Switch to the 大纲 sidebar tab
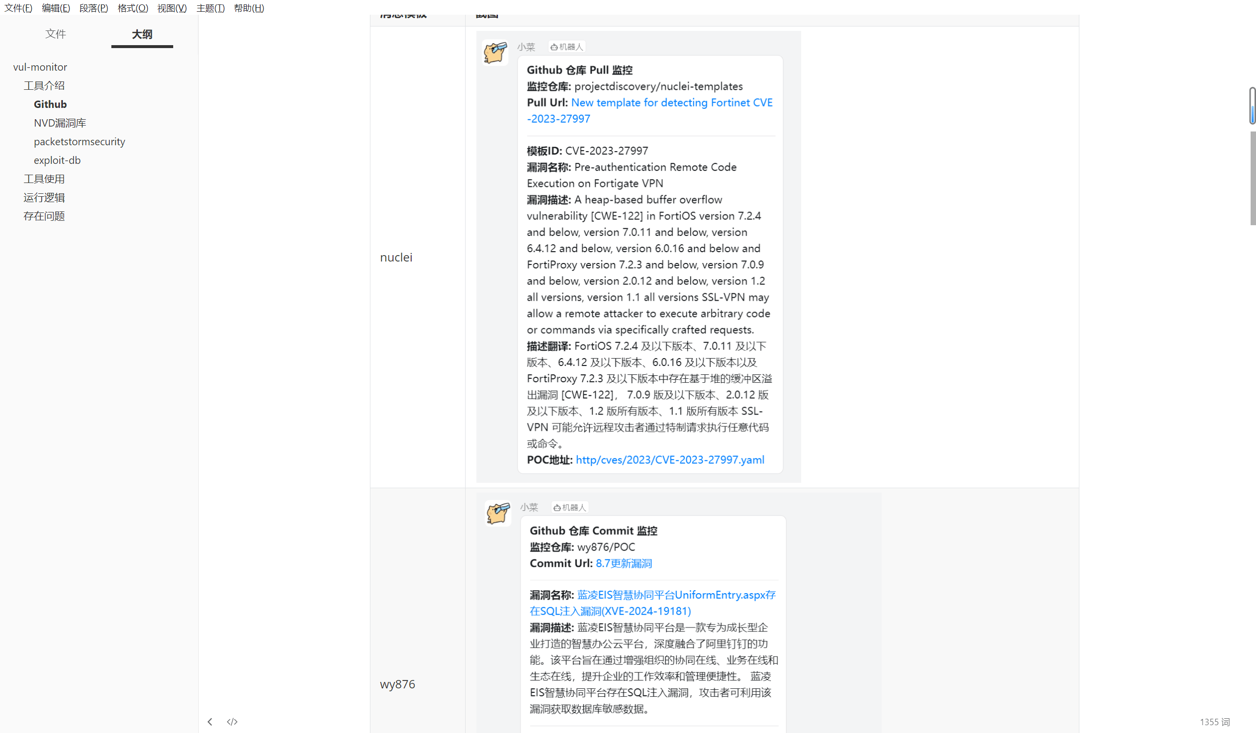 142,34
